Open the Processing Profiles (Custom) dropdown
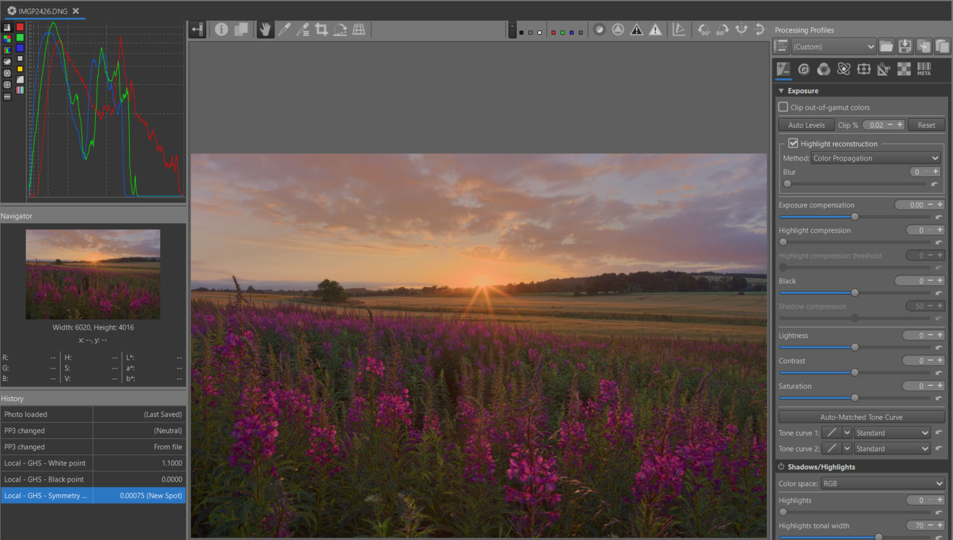 (x=833, y=47)
